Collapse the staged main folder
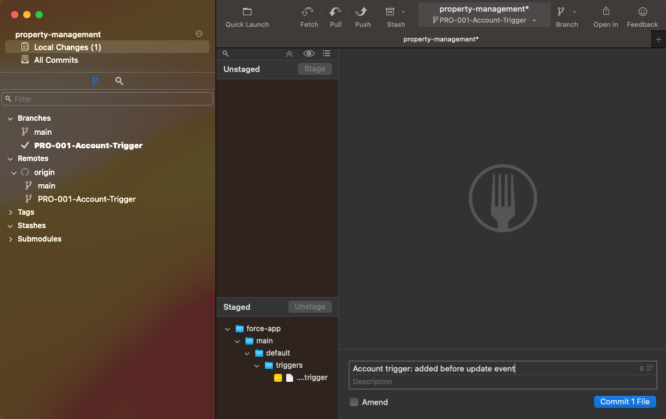Viewport: 666px width, 419px height. point(237,342)
